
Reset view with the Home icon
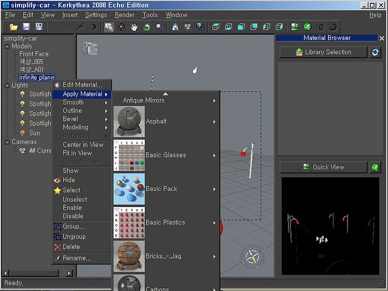175,27
